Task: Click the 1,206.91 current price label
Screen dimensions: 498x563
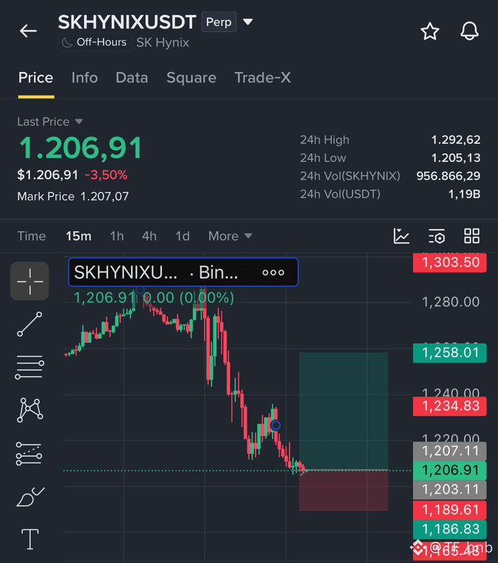Action: [450, 470]
